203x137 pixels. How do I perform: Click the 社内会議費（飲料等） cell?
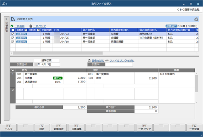152,38
